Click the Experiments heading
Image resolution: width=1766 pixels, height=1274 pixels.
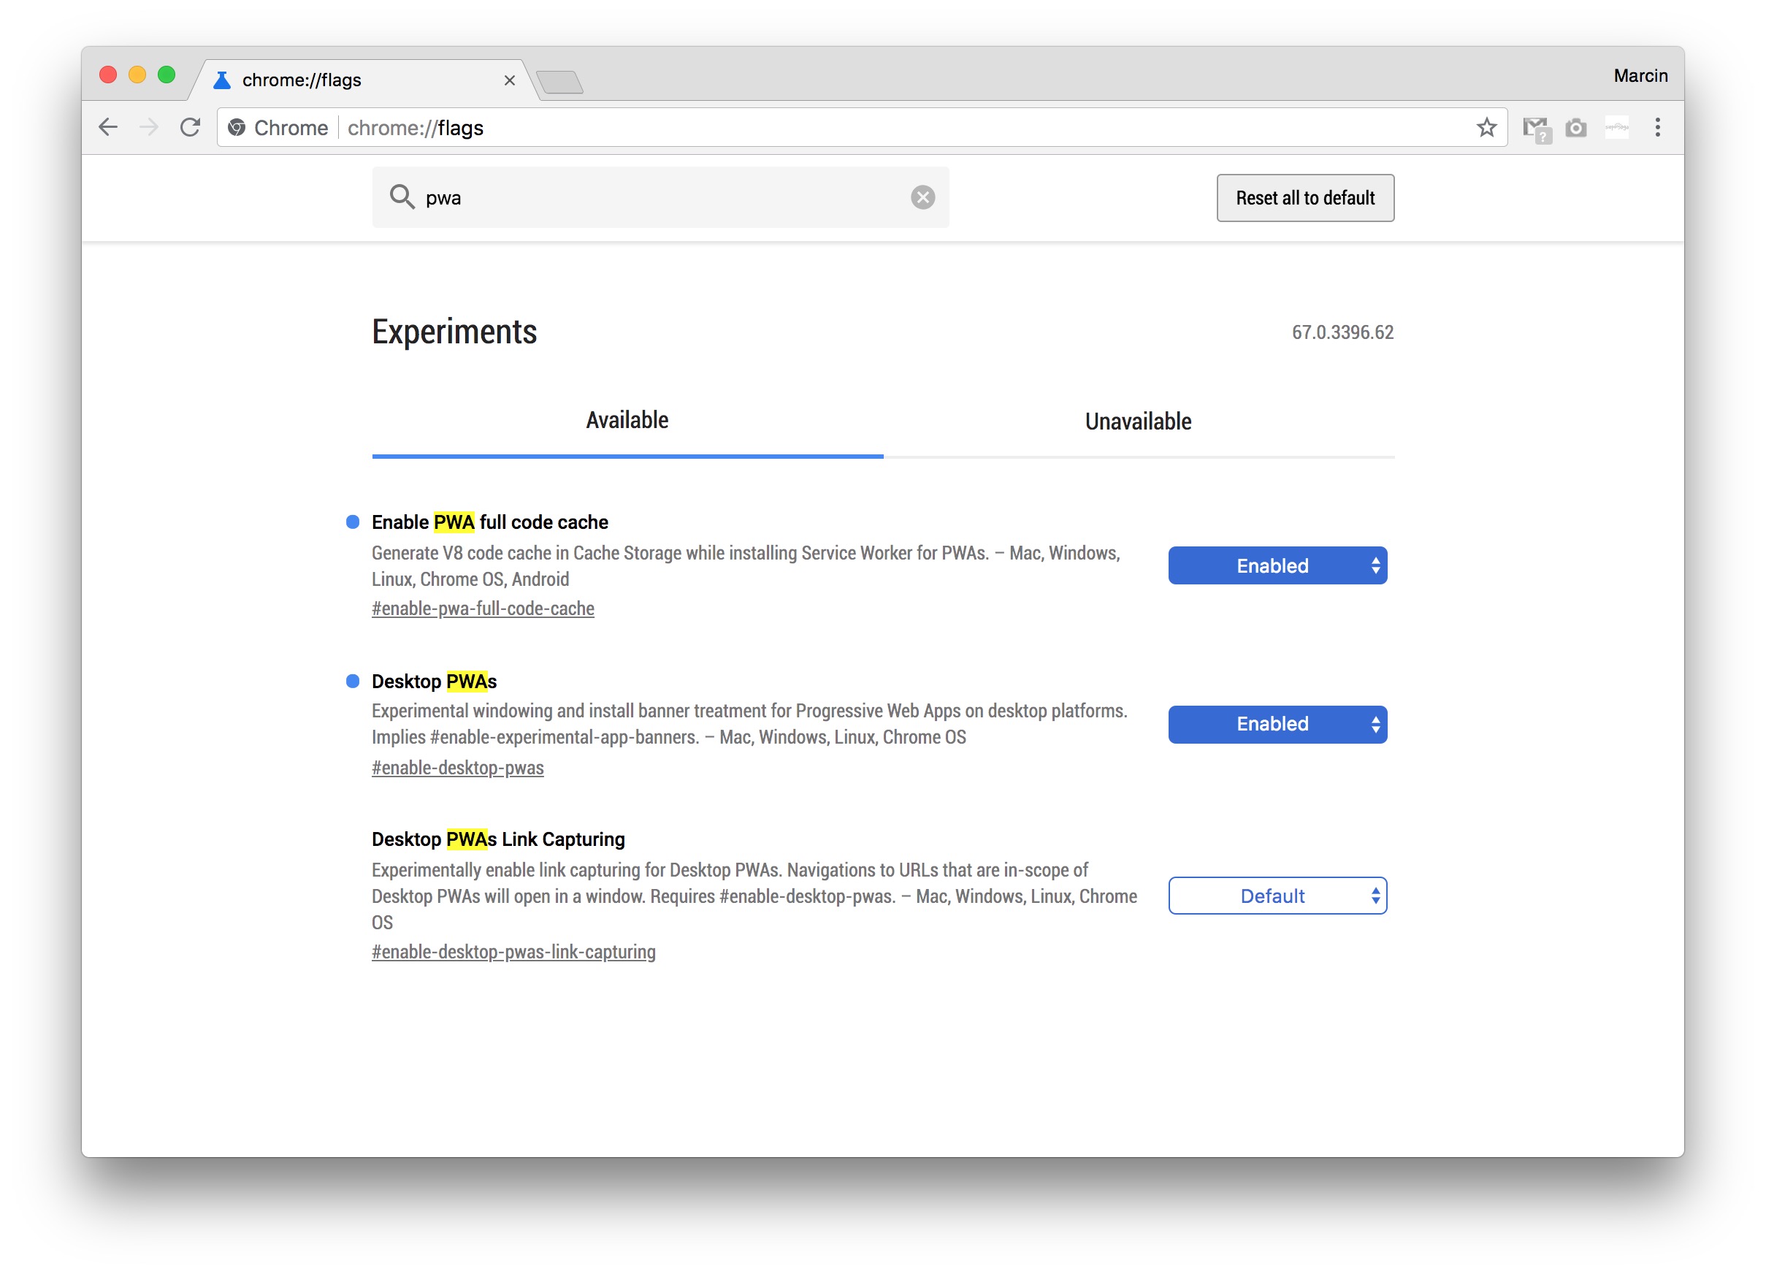454,332
